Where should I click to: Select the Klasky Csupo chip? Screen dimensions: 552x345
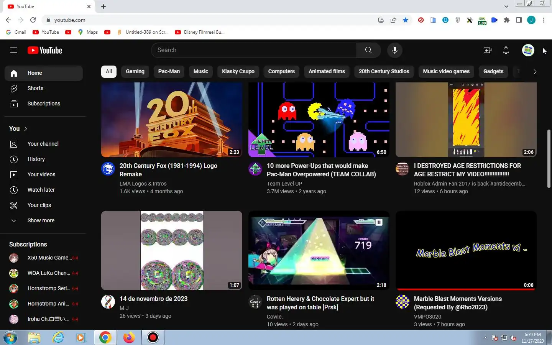point(238,71)
